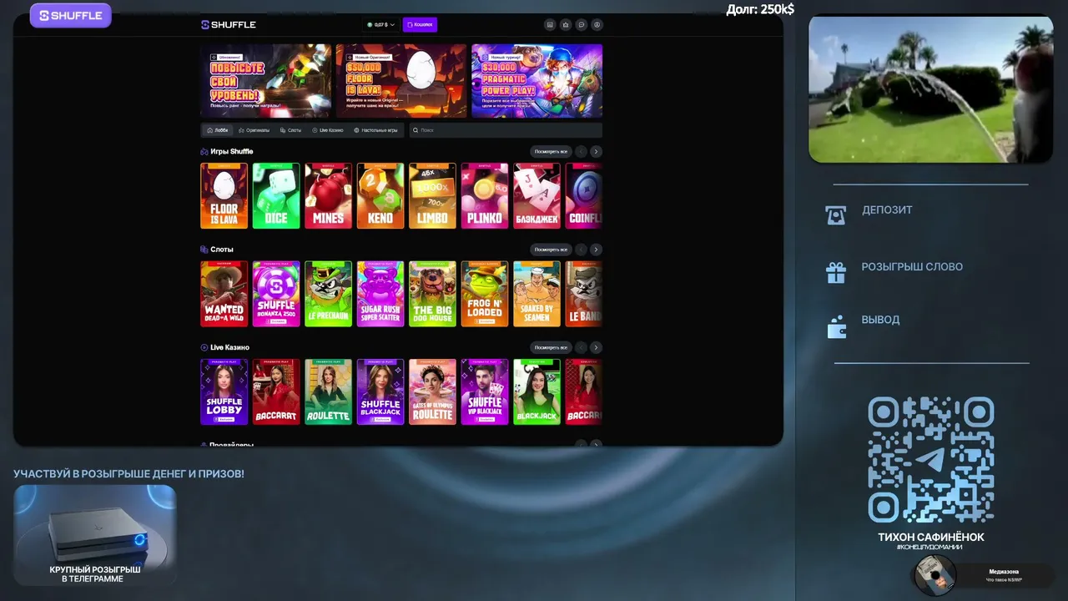Switch to the Слоты tab
Screen dimensions: 1068x601
(291, 130)
